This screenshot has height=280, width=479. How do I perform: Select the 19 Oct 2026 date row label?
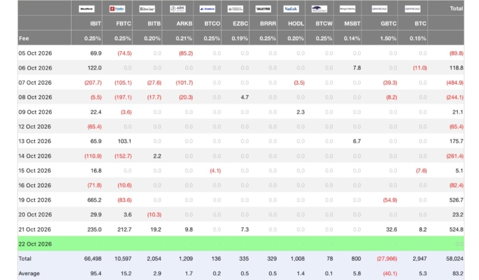point(35,200)
